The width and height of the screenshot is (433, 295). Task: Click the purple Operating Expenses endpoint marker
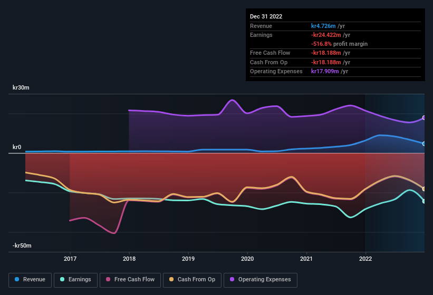point(424,117)
